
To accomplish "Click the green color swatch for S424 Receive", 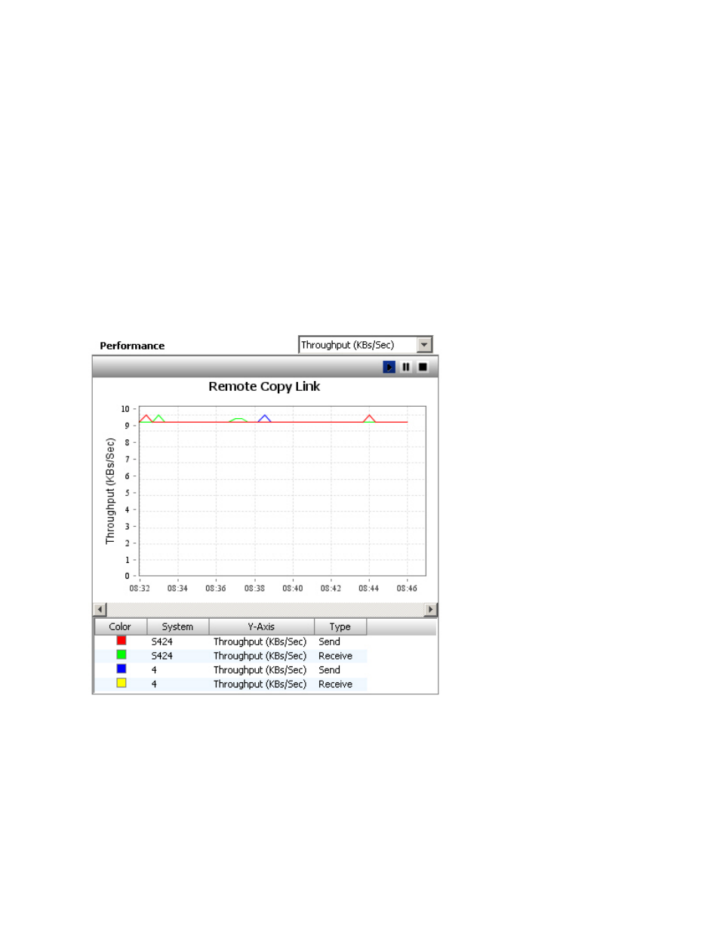I will 121,655.
